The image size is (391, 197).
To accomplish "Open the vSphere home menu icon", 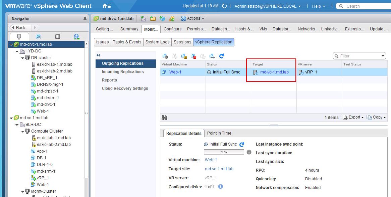I will [107, 6].
